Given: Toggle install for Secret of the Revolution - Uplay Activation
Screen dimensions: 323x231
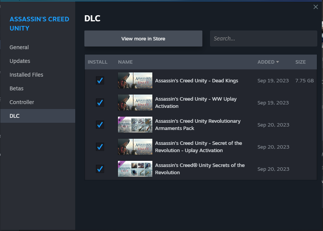Looking at the screenshot, I should (100, 147).
